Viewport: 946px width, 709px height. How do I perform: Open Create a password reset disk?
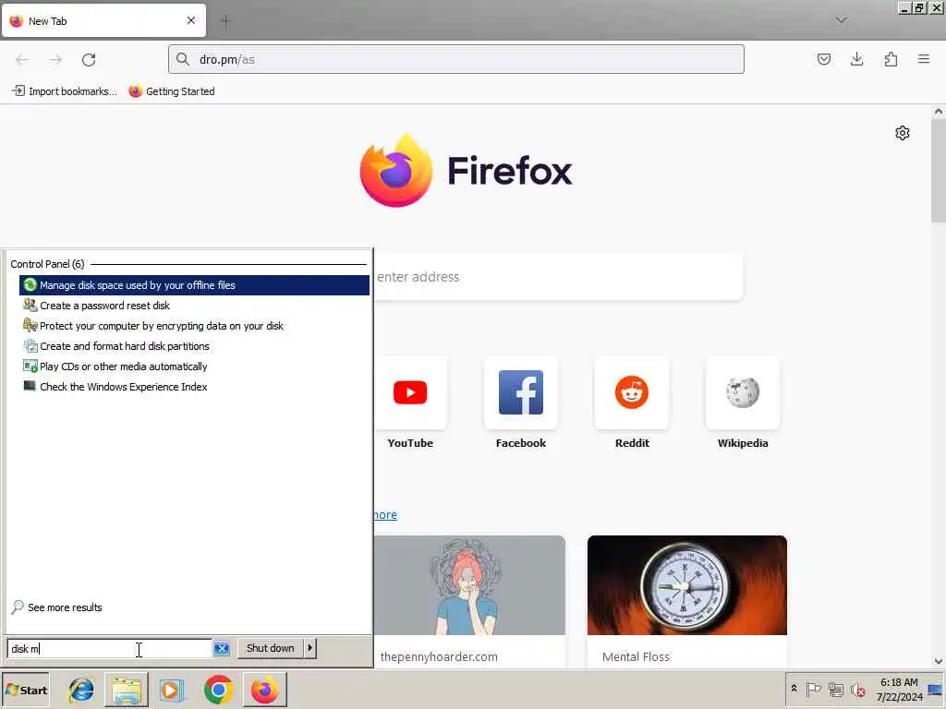click(194, 306)
